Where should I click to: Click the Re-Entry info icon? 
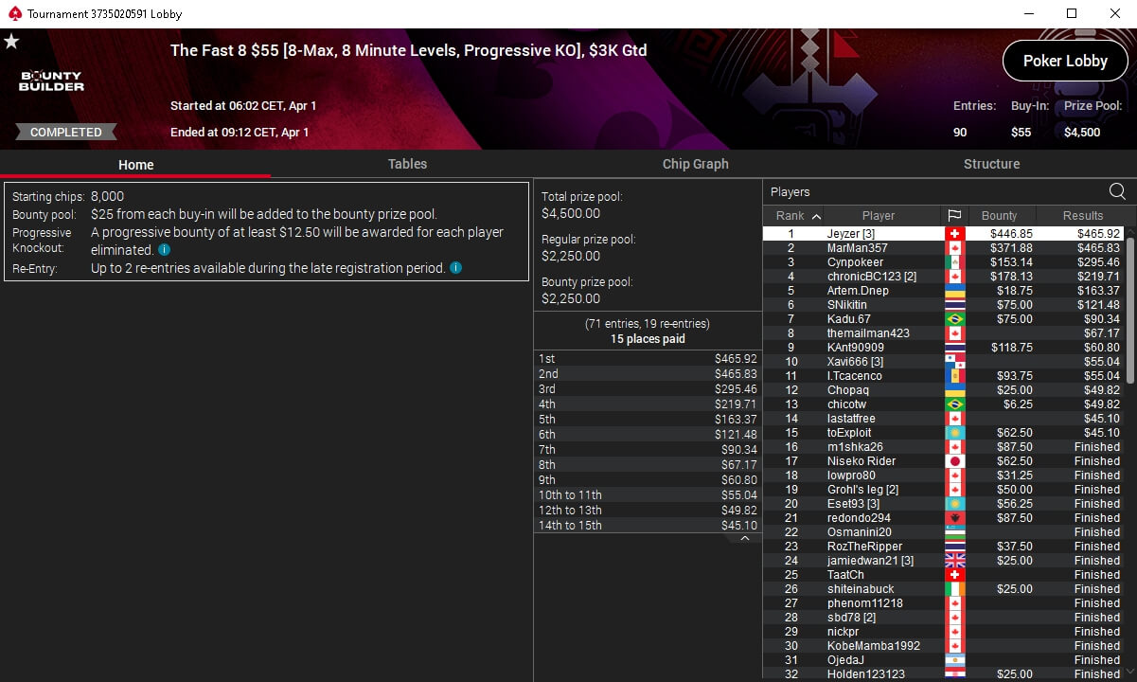point(455,268)
